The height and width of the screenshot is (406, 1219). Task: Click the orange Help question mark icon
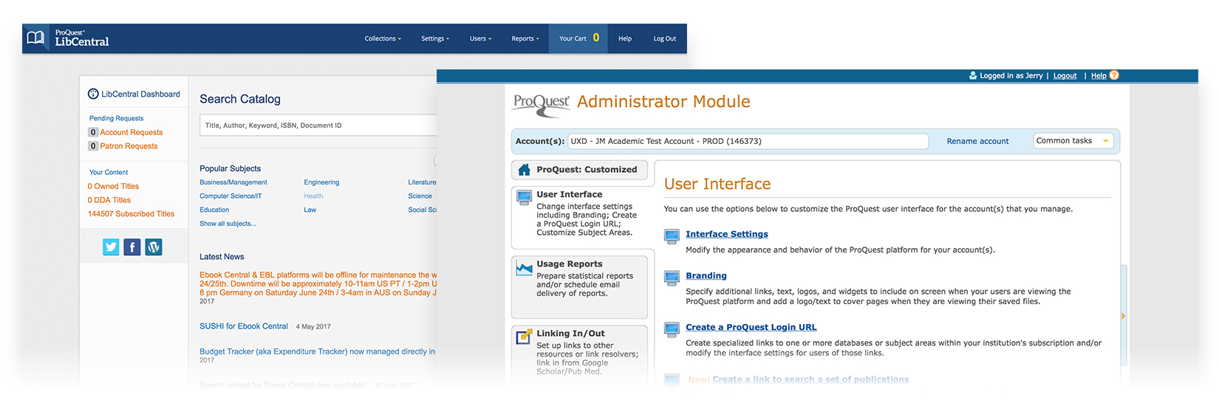[1114, 75]
